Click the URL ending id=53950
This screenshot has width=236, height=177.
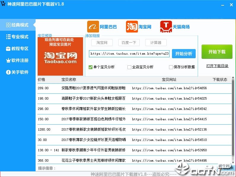pyautogui.click(x=170, y=150)
